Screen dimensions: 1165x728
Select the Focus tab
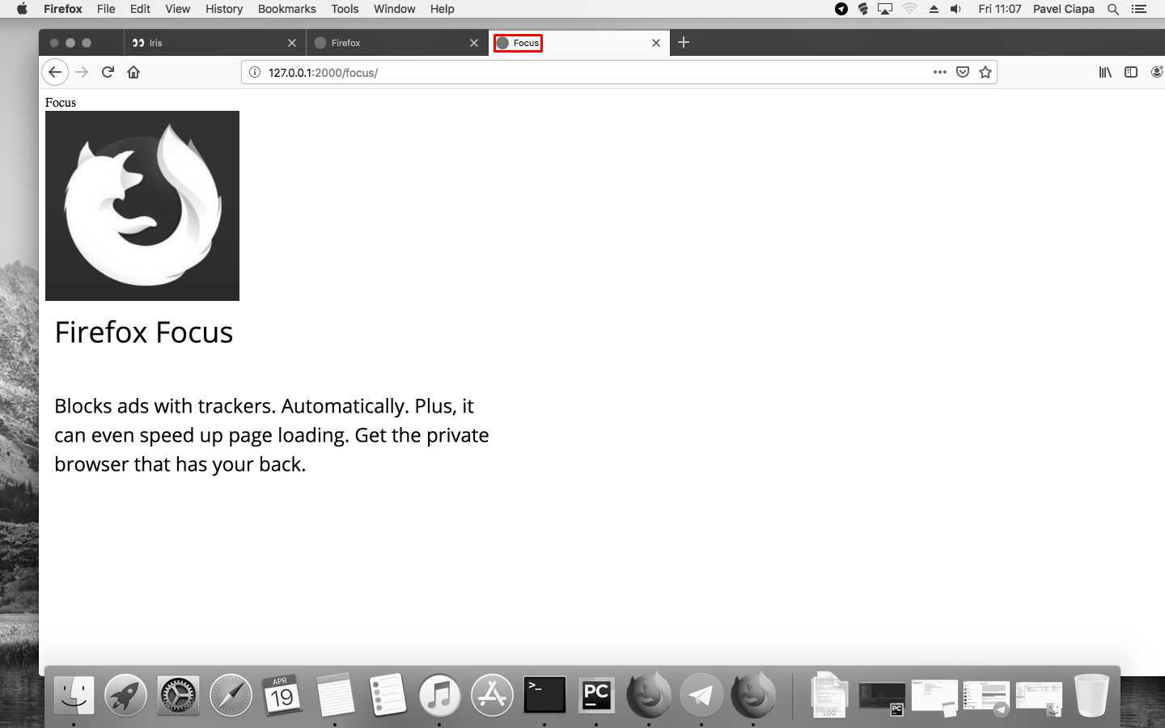578,43
